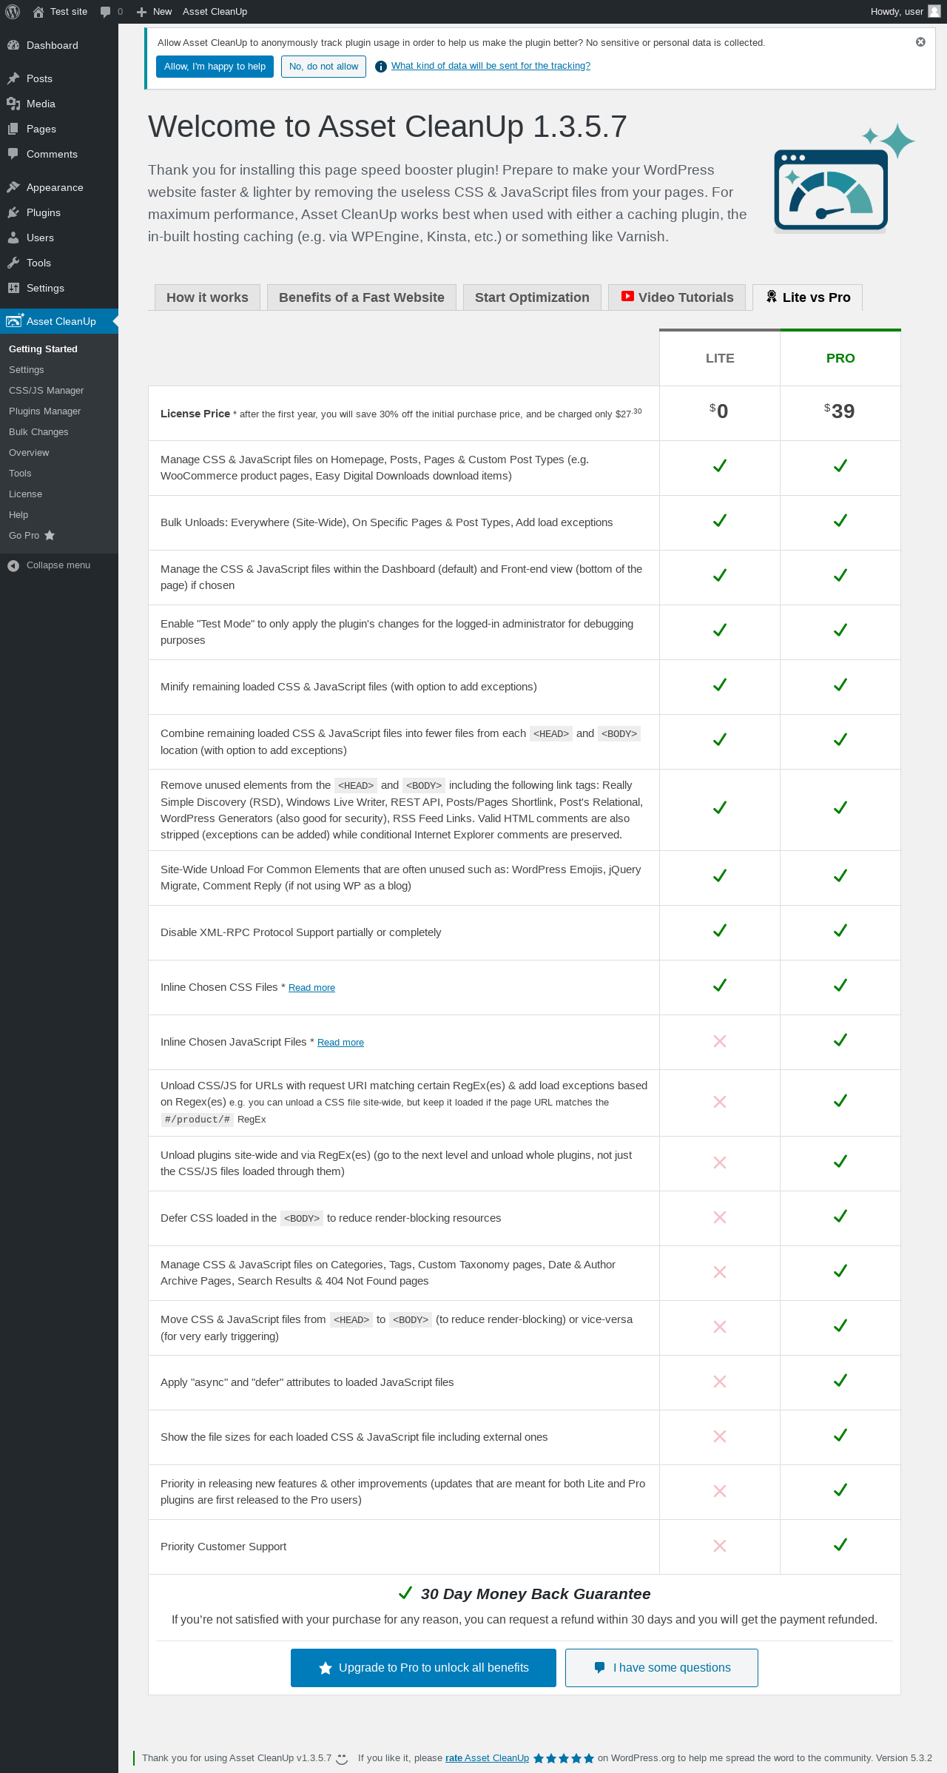The width and height of the screenshot is (947, 1773).
Task: Open Plugins Manager submenu item
Action: tap(45, 411)
